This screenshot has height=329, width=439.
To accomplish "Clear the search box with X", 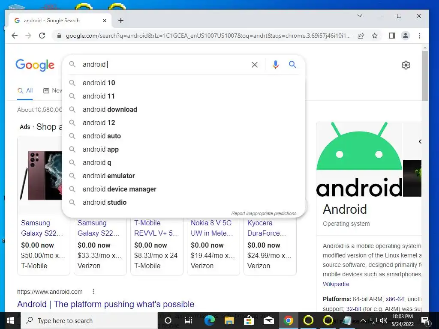I will point(255,65).
